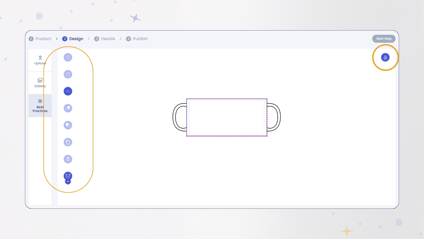The height and width of the screenshot is (239, 424).
Task: Click the trash delete icon
Action: tap(68, 159)
